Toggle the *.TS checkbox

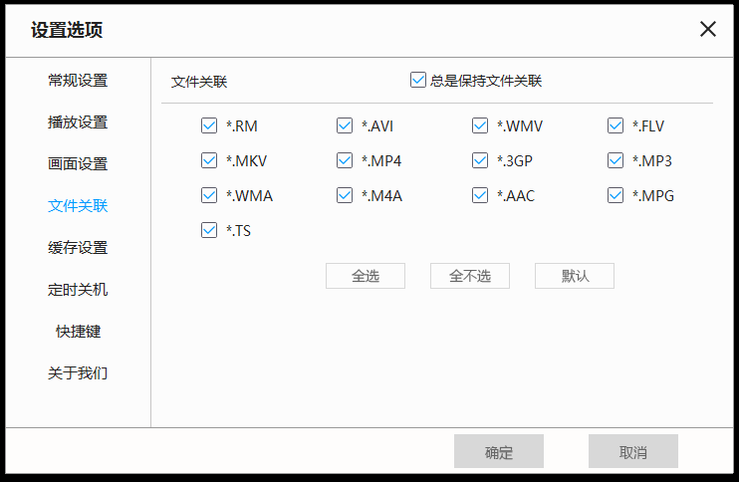click(x=209, y=231)
